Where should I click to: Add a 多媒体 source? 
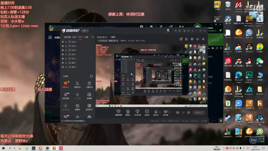tap(147, 113)
